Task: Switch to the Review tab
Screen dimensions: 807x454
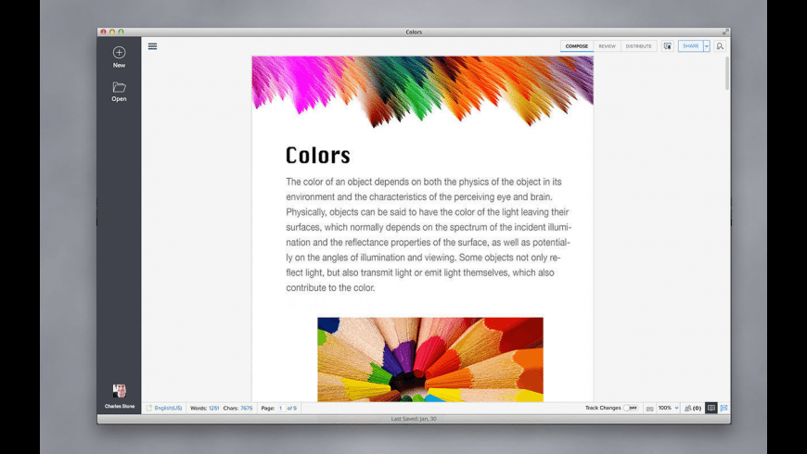Action: coord(607,46)
